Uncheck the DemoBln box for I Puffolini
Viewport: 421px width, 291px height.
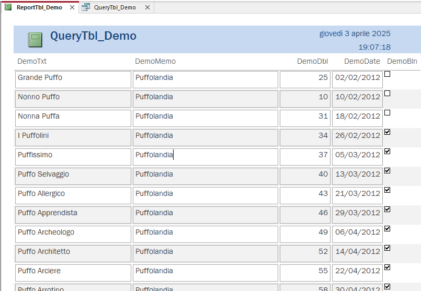(x=388, y=132)
